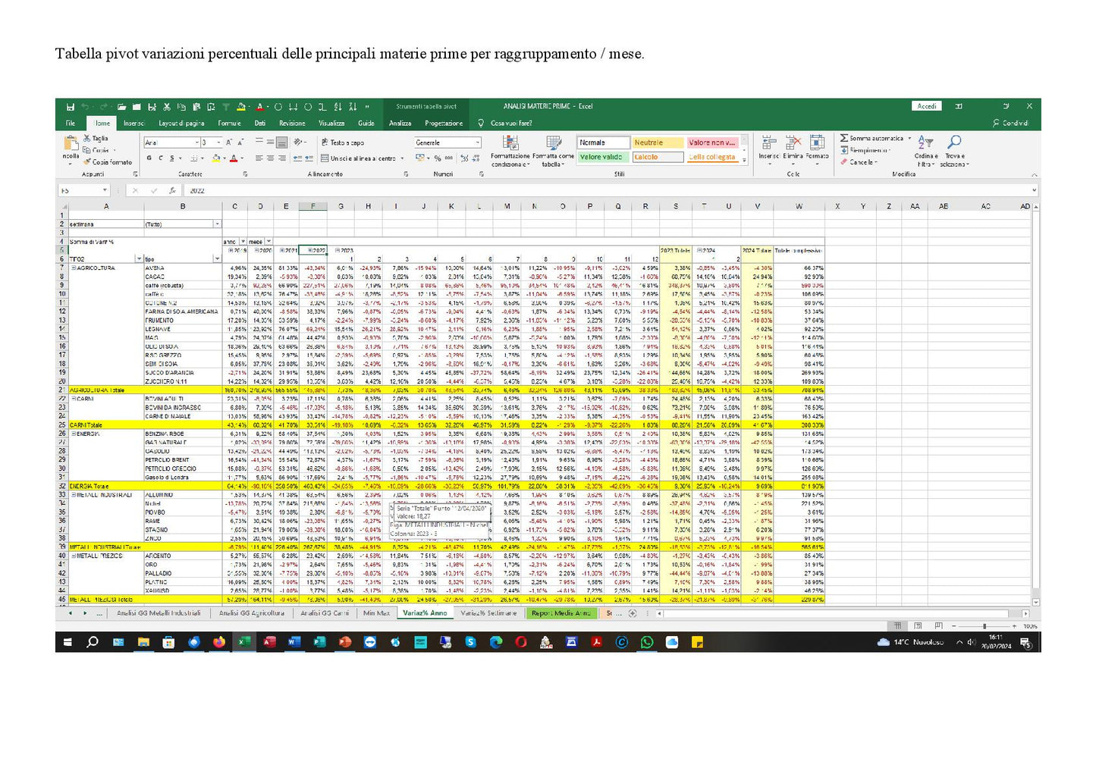Open the File menu tab
The height and width of the screenshot is (774, 1096).
(70, 123)
